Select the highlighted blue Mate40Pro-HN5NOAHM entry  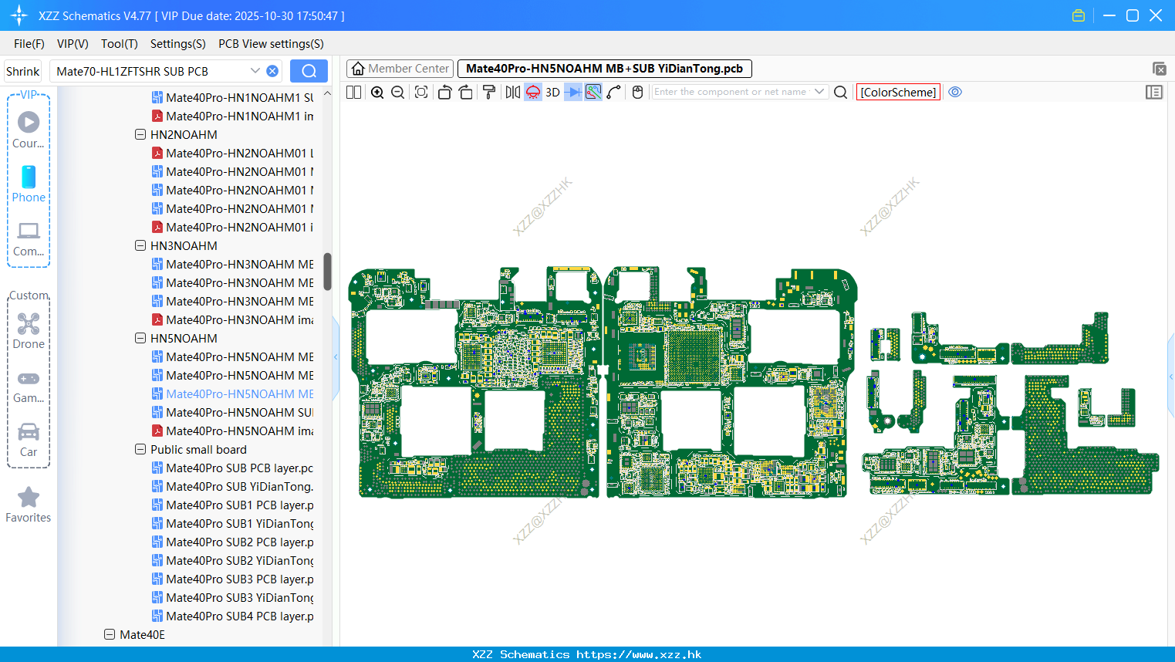tap(232, 393)
